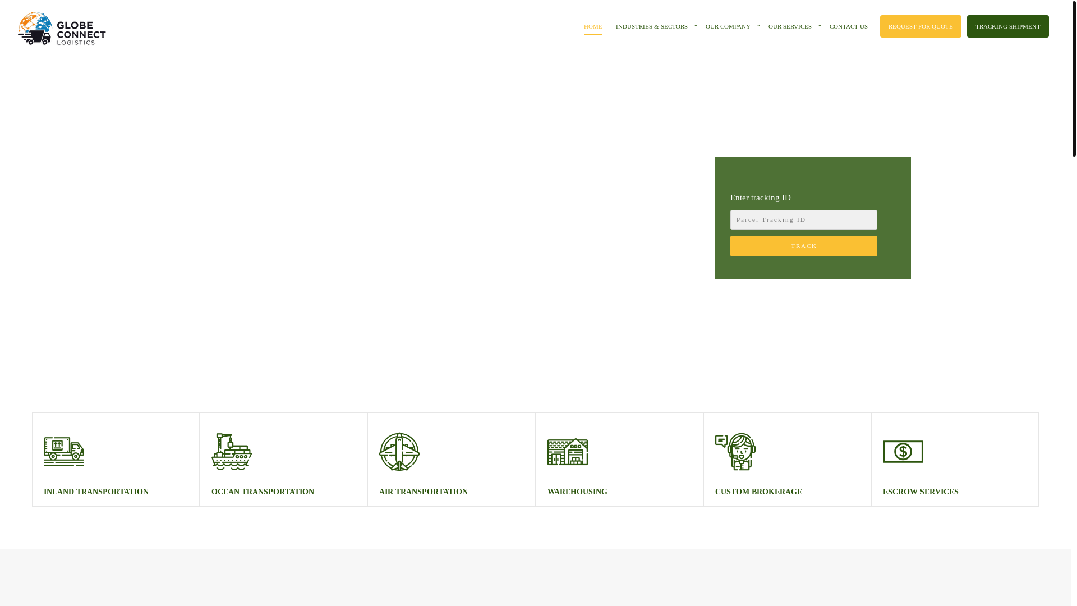1077x606 pixels.
Task: Expand the Our Services dropdown arrow
Action: [820, 25]
